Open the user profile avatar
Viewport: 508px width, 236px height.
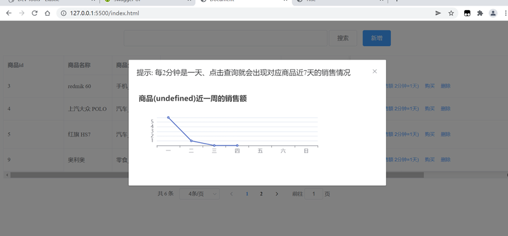pos(493,13)
